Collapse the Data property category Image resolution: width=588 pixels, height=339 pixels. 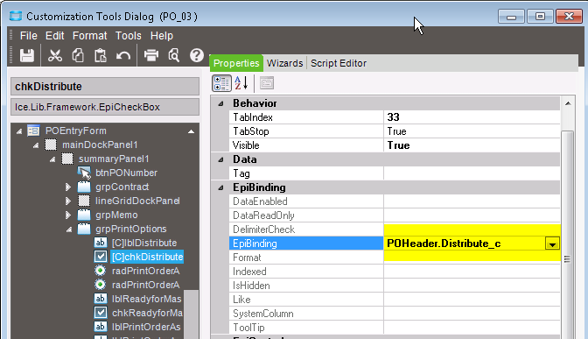coord(220,160)
